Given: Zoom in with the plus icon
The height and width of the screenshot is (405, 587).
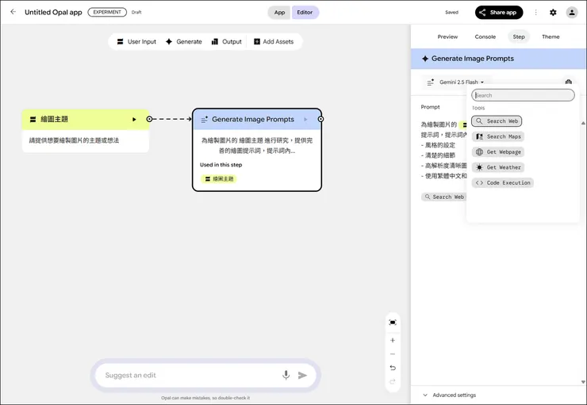Looking at the screenshot, I should (393, 340).
